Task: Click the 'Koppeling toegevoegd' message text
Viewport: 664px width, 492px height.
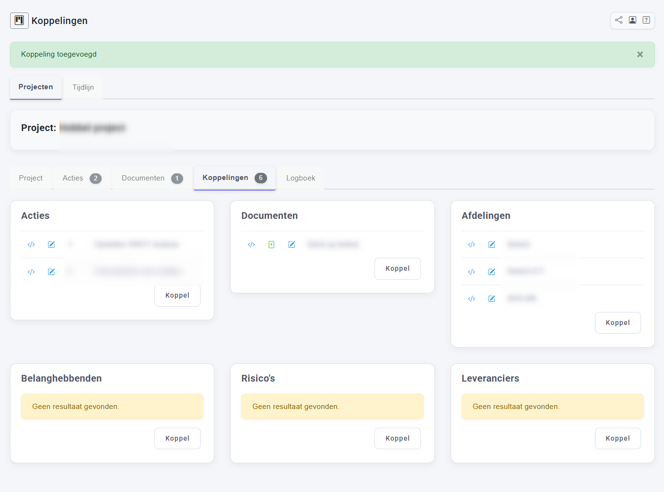Action: [x=59, y=54]
